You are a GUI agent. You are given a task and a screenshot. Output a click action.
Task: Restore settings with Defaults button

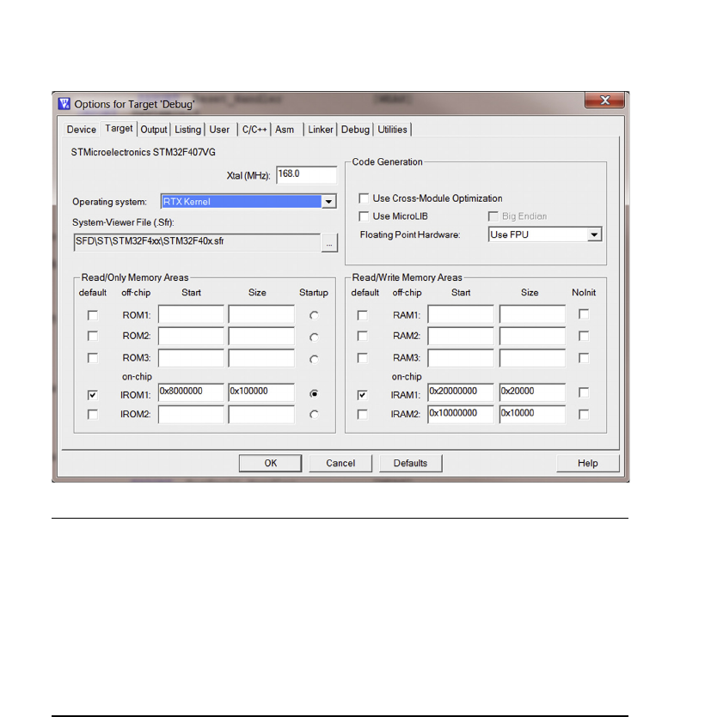410,463
